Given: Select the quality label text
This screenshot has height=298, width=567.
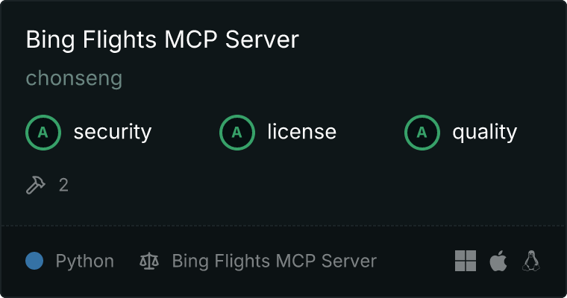Looking at the screenshot, I should (484, 133).
